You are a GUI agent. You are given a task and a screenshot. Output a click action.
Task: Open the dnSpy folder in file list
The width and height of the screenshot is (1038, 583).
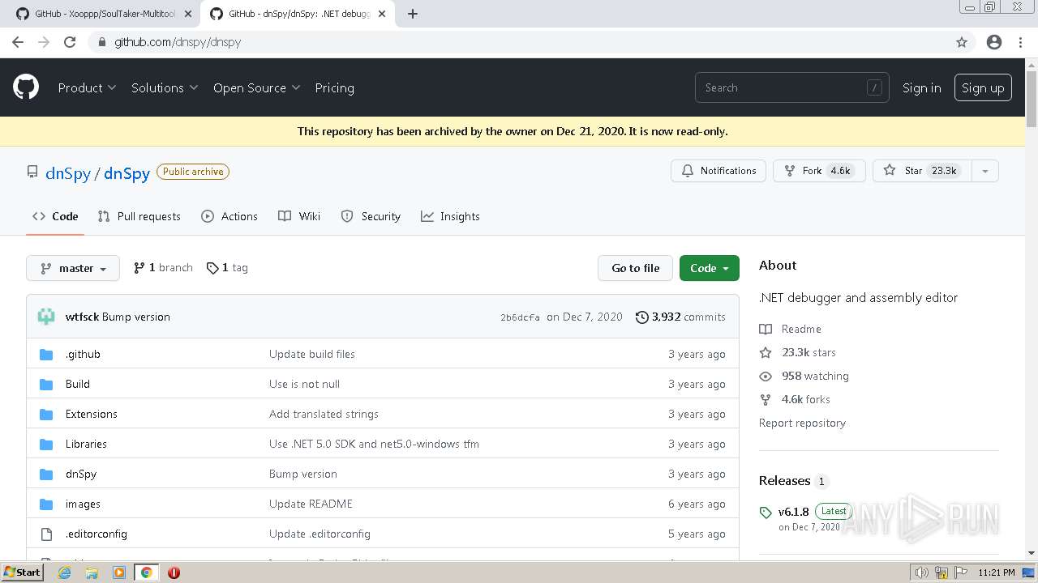click(x=81, y=474)
